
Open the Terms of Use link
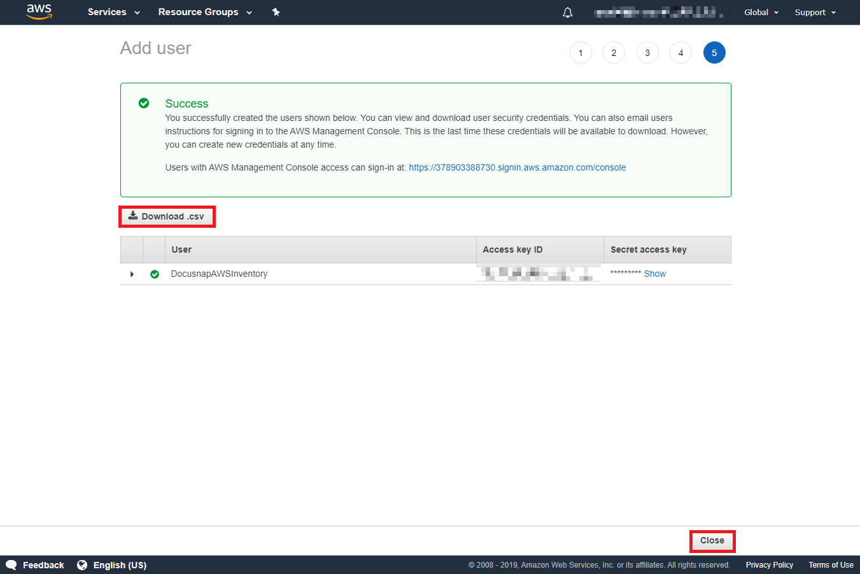(x=831, y=565)
